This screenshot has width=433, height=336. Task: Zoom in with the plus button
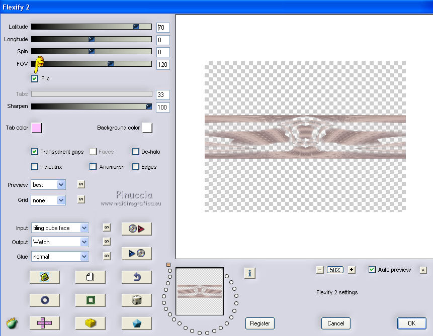(x=351, y=270)
